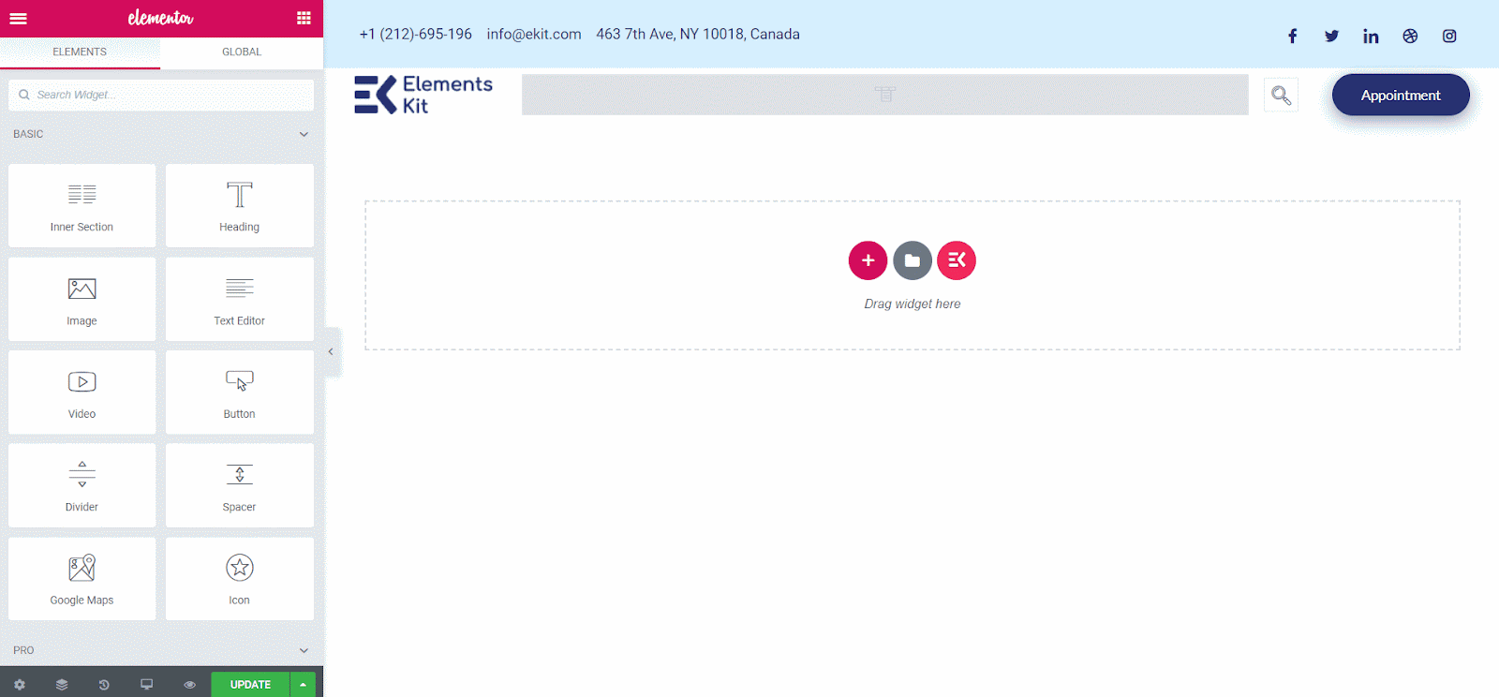Open the revision history icon
The image size is (1499, 697).
(104, 685)
